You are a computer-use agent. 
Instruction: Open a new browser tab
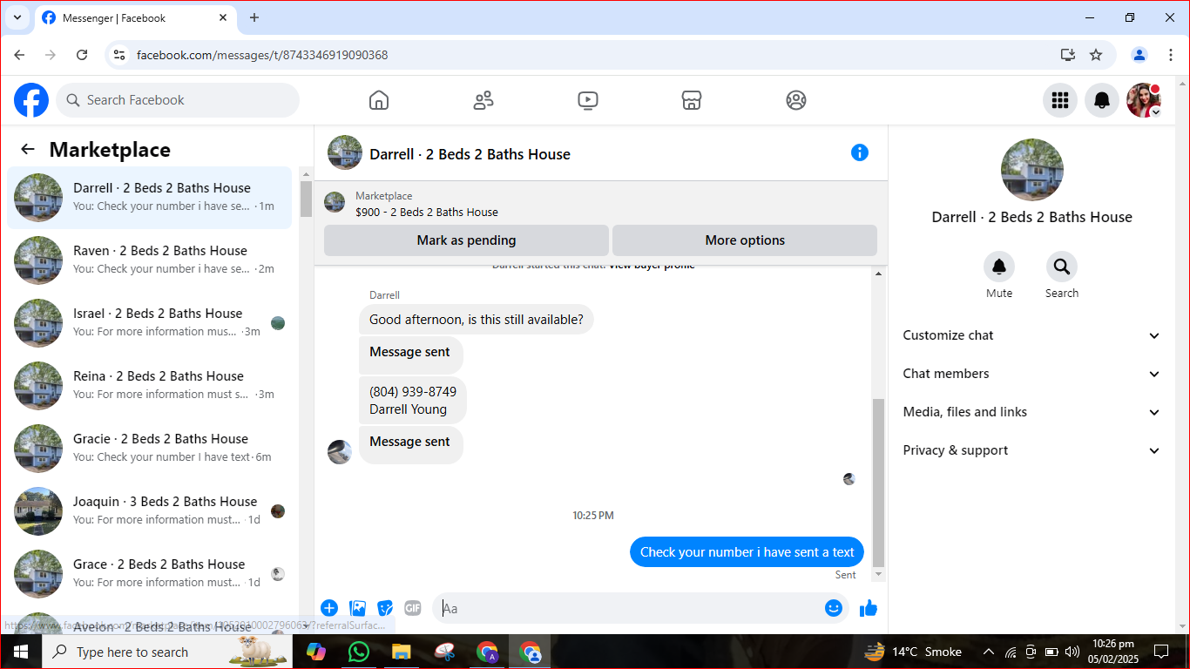coord(254,17)
